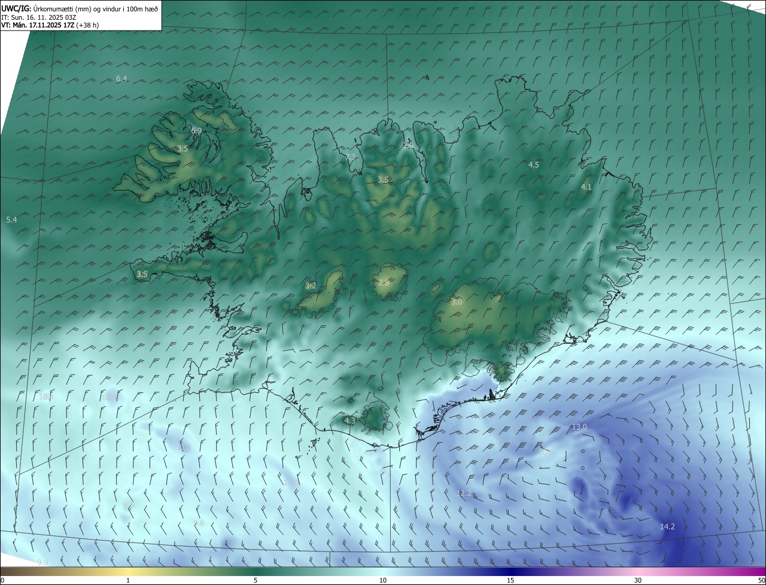This screenshot has width=766, height=585.
Task: Click the 14.2 value label over the sea
Action: click(667, 526)
